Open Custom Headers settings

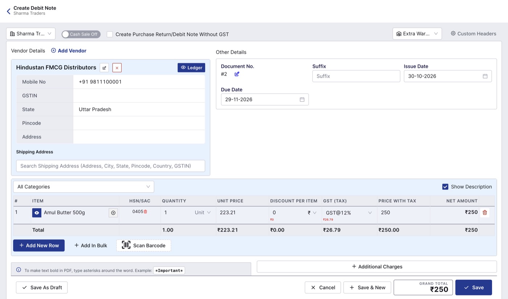(x=474, y=33)
